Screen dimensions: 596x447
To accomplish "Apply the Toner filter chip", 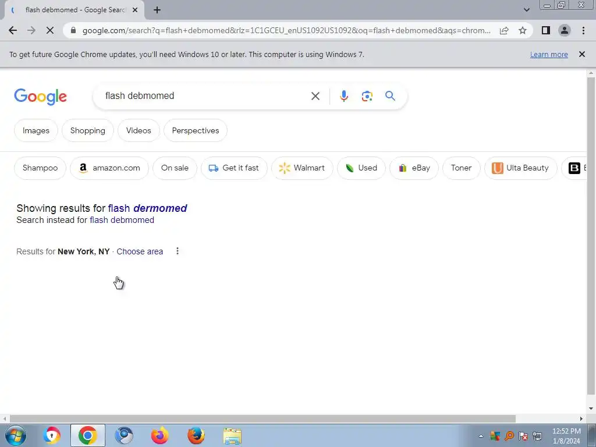I will (x=461, y=168).
